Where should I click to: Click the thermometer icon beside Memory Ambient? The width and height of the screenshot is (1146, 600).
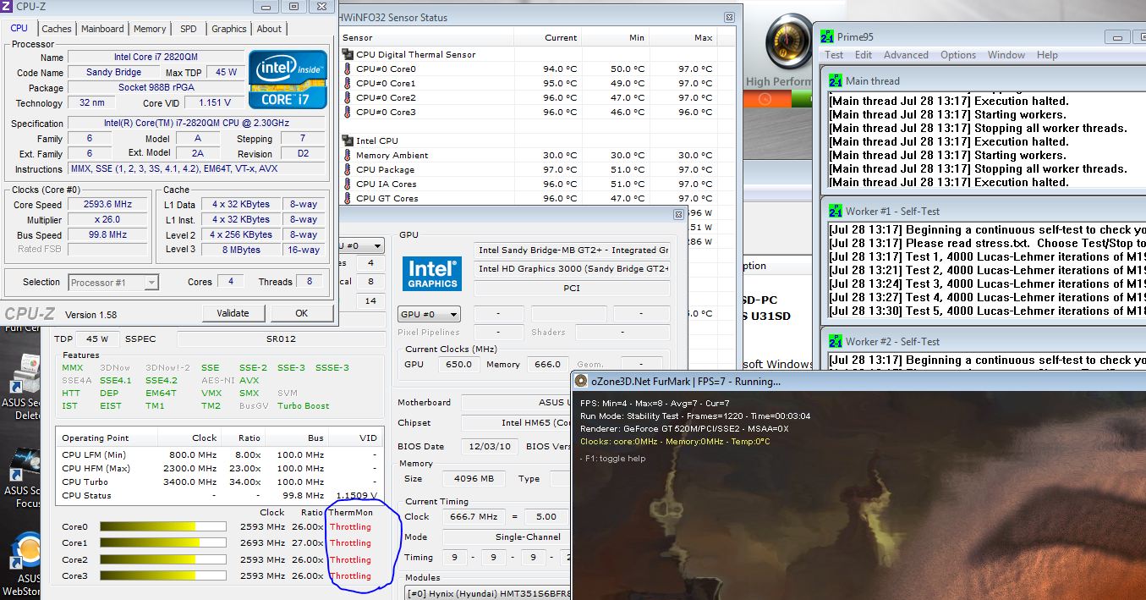tap(347, 156)
